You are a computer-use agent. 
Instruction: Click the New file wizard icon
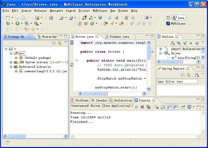point(8,18)
